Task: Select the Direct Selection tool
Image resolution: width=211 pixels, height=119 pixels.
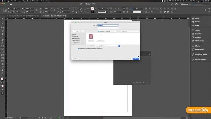Action: click(3, 22)
